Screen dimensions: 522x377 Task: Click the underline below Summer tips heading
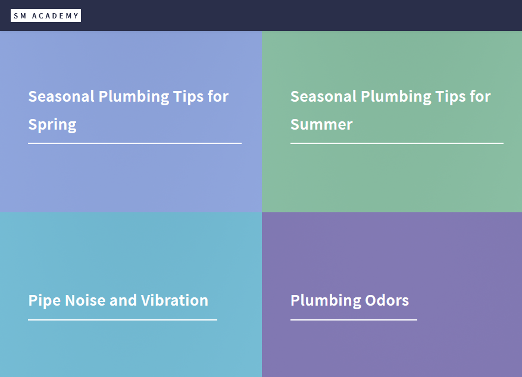point(396,143)
